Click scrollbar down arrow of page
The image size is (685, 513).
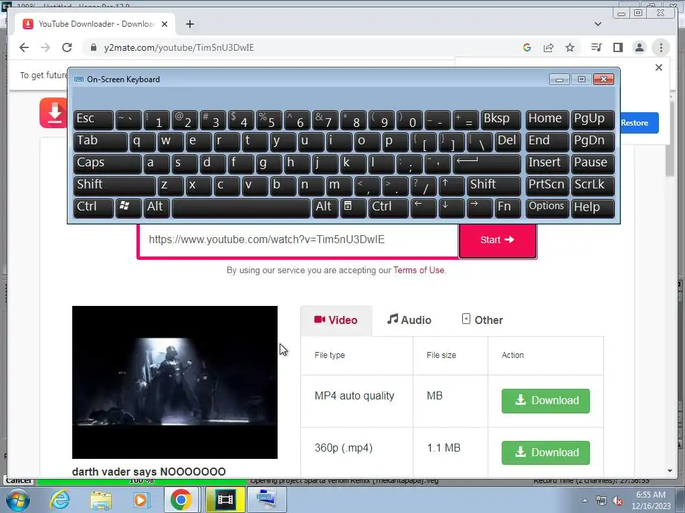tap(670, 471)
